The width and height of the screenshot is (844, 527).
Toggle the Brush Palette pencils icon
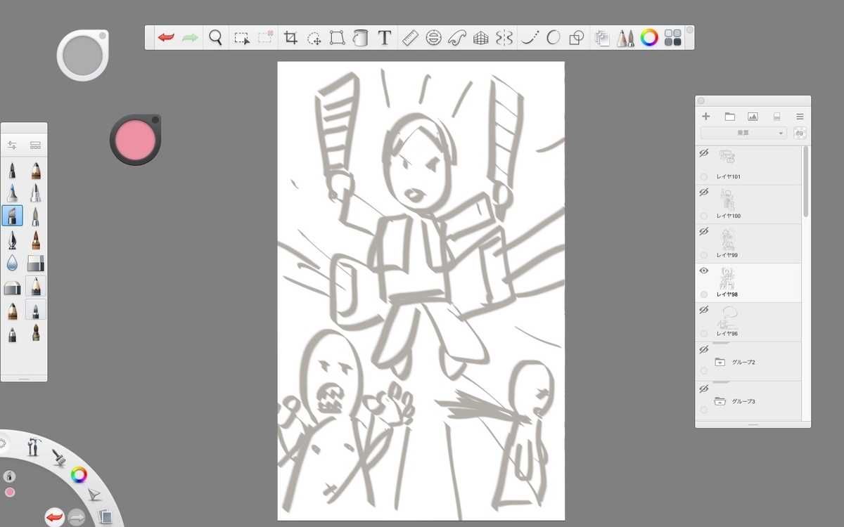click(x=625, y=38)
